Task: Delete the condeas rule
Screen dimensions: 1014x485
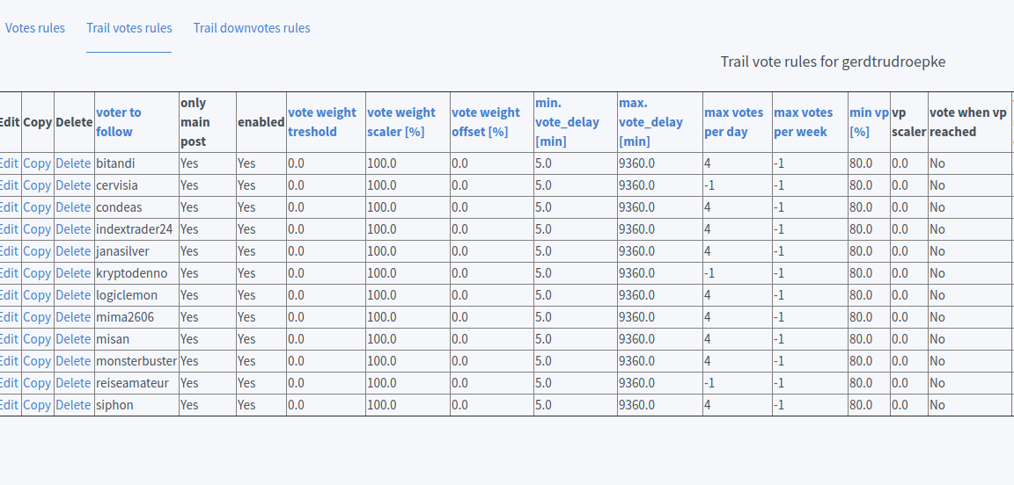Action: point(73,207)
